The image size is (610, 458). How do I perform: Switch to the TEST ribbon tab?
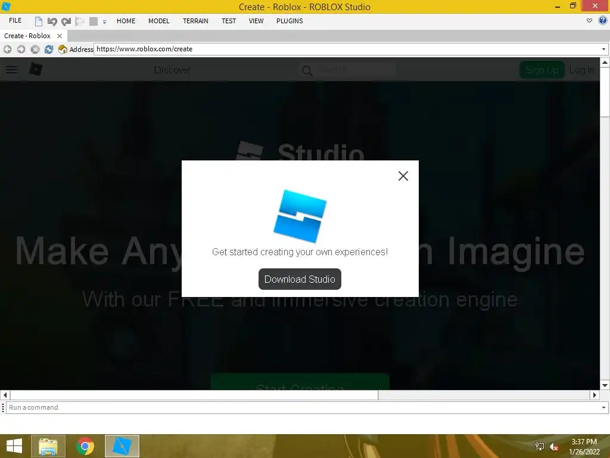coord(229,21)
